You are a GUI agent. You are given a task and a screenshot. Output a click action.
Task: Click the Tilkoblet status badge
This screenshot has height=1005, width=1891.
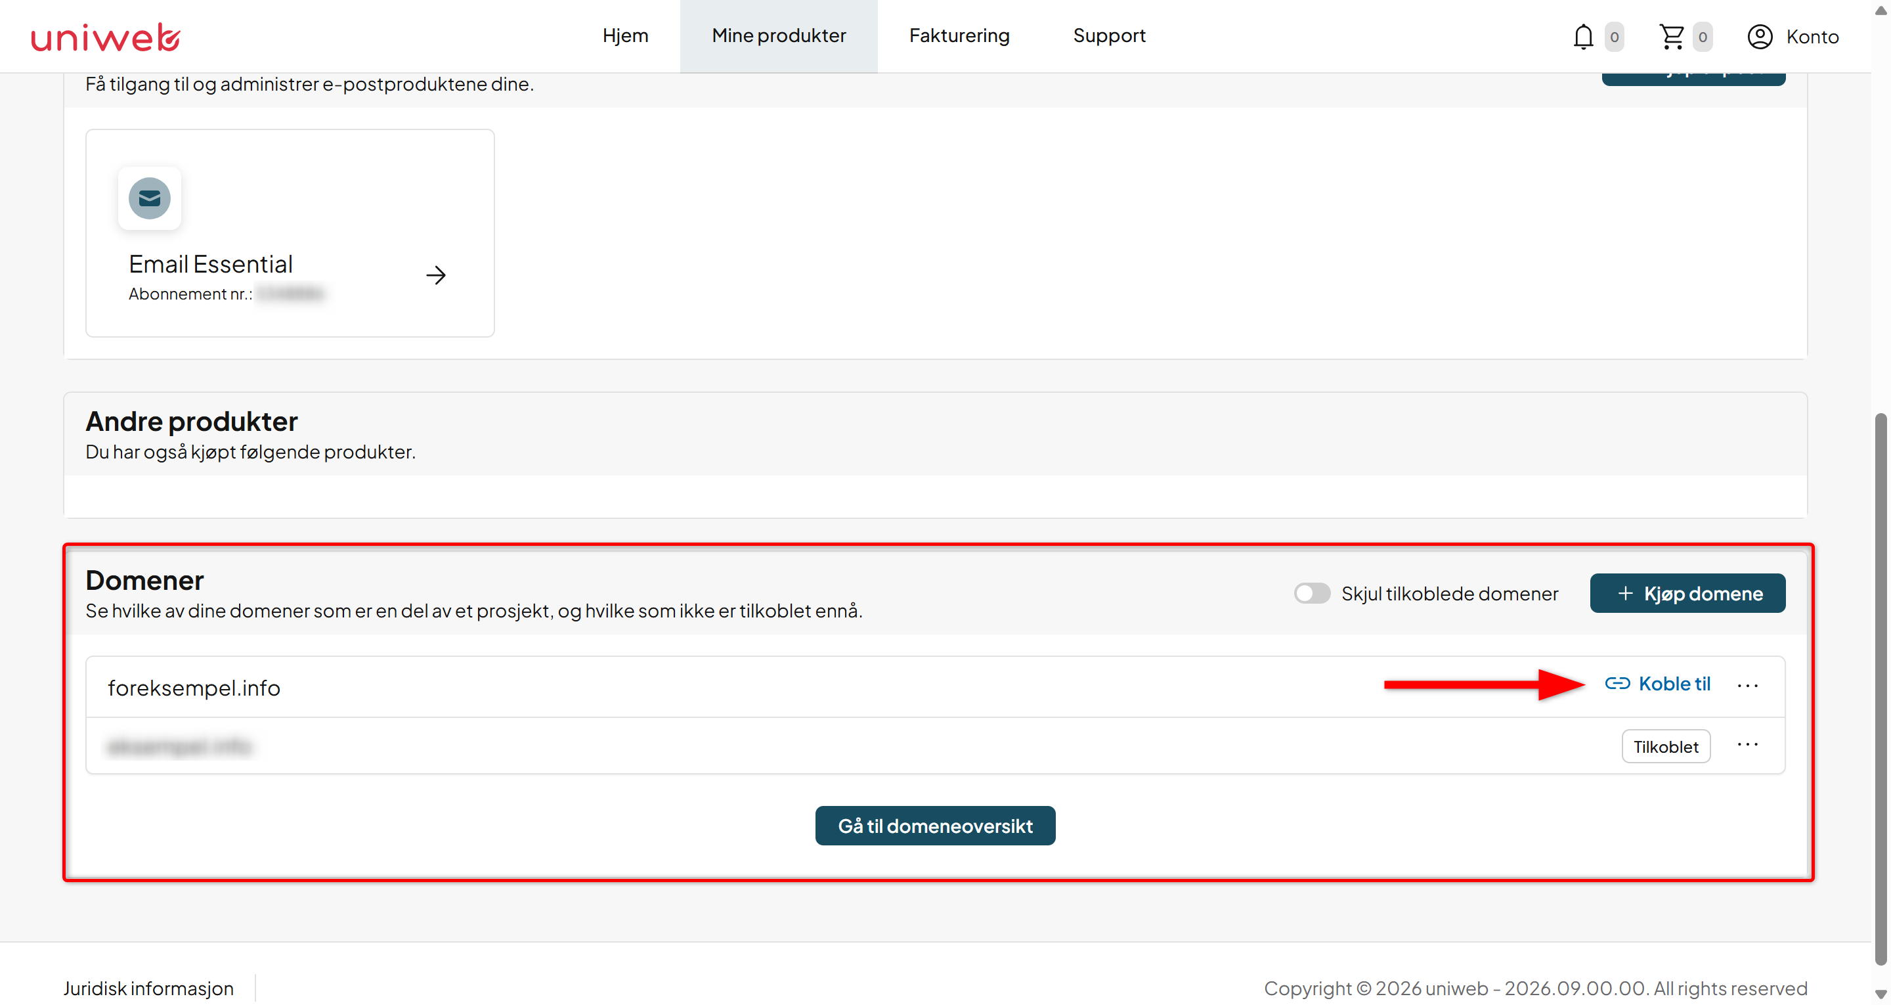click(1666, 746)
